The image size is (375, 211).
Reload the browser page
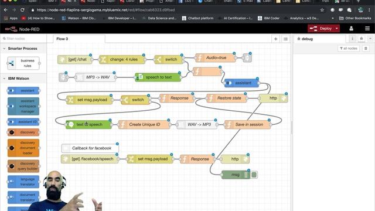click(22, 10)
